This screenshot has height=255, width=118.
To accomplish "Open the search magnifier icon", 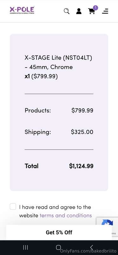I will [x=67, y=11].
